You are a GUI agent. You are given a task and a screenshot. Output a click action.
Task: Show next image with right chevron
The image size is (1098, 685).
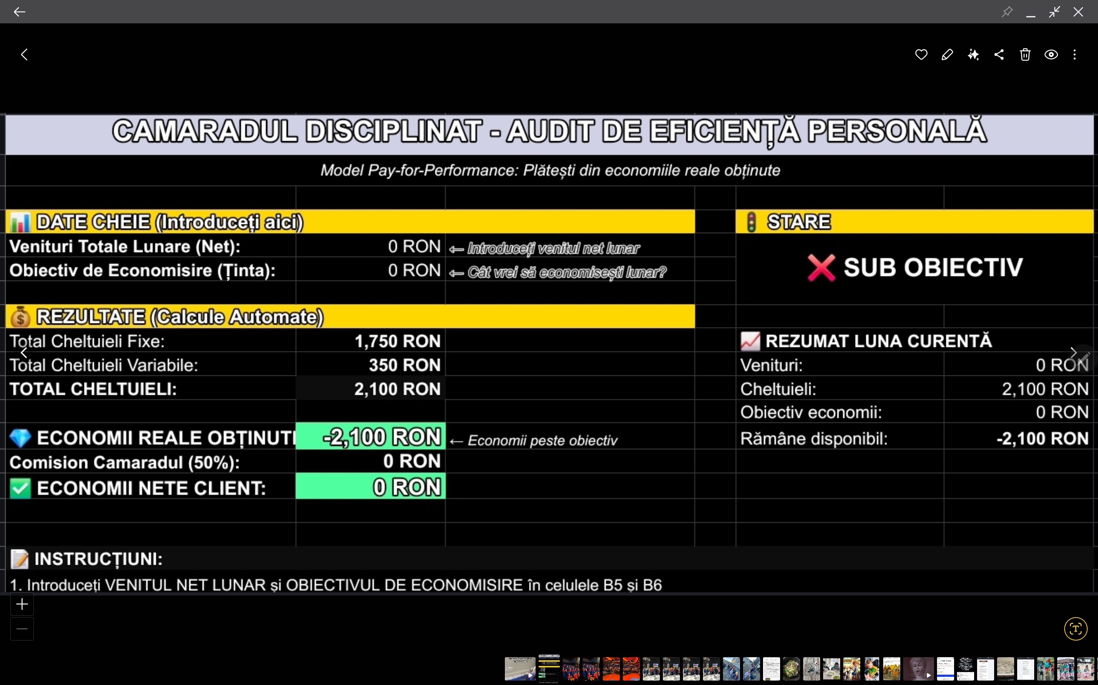coord(1073,353)
